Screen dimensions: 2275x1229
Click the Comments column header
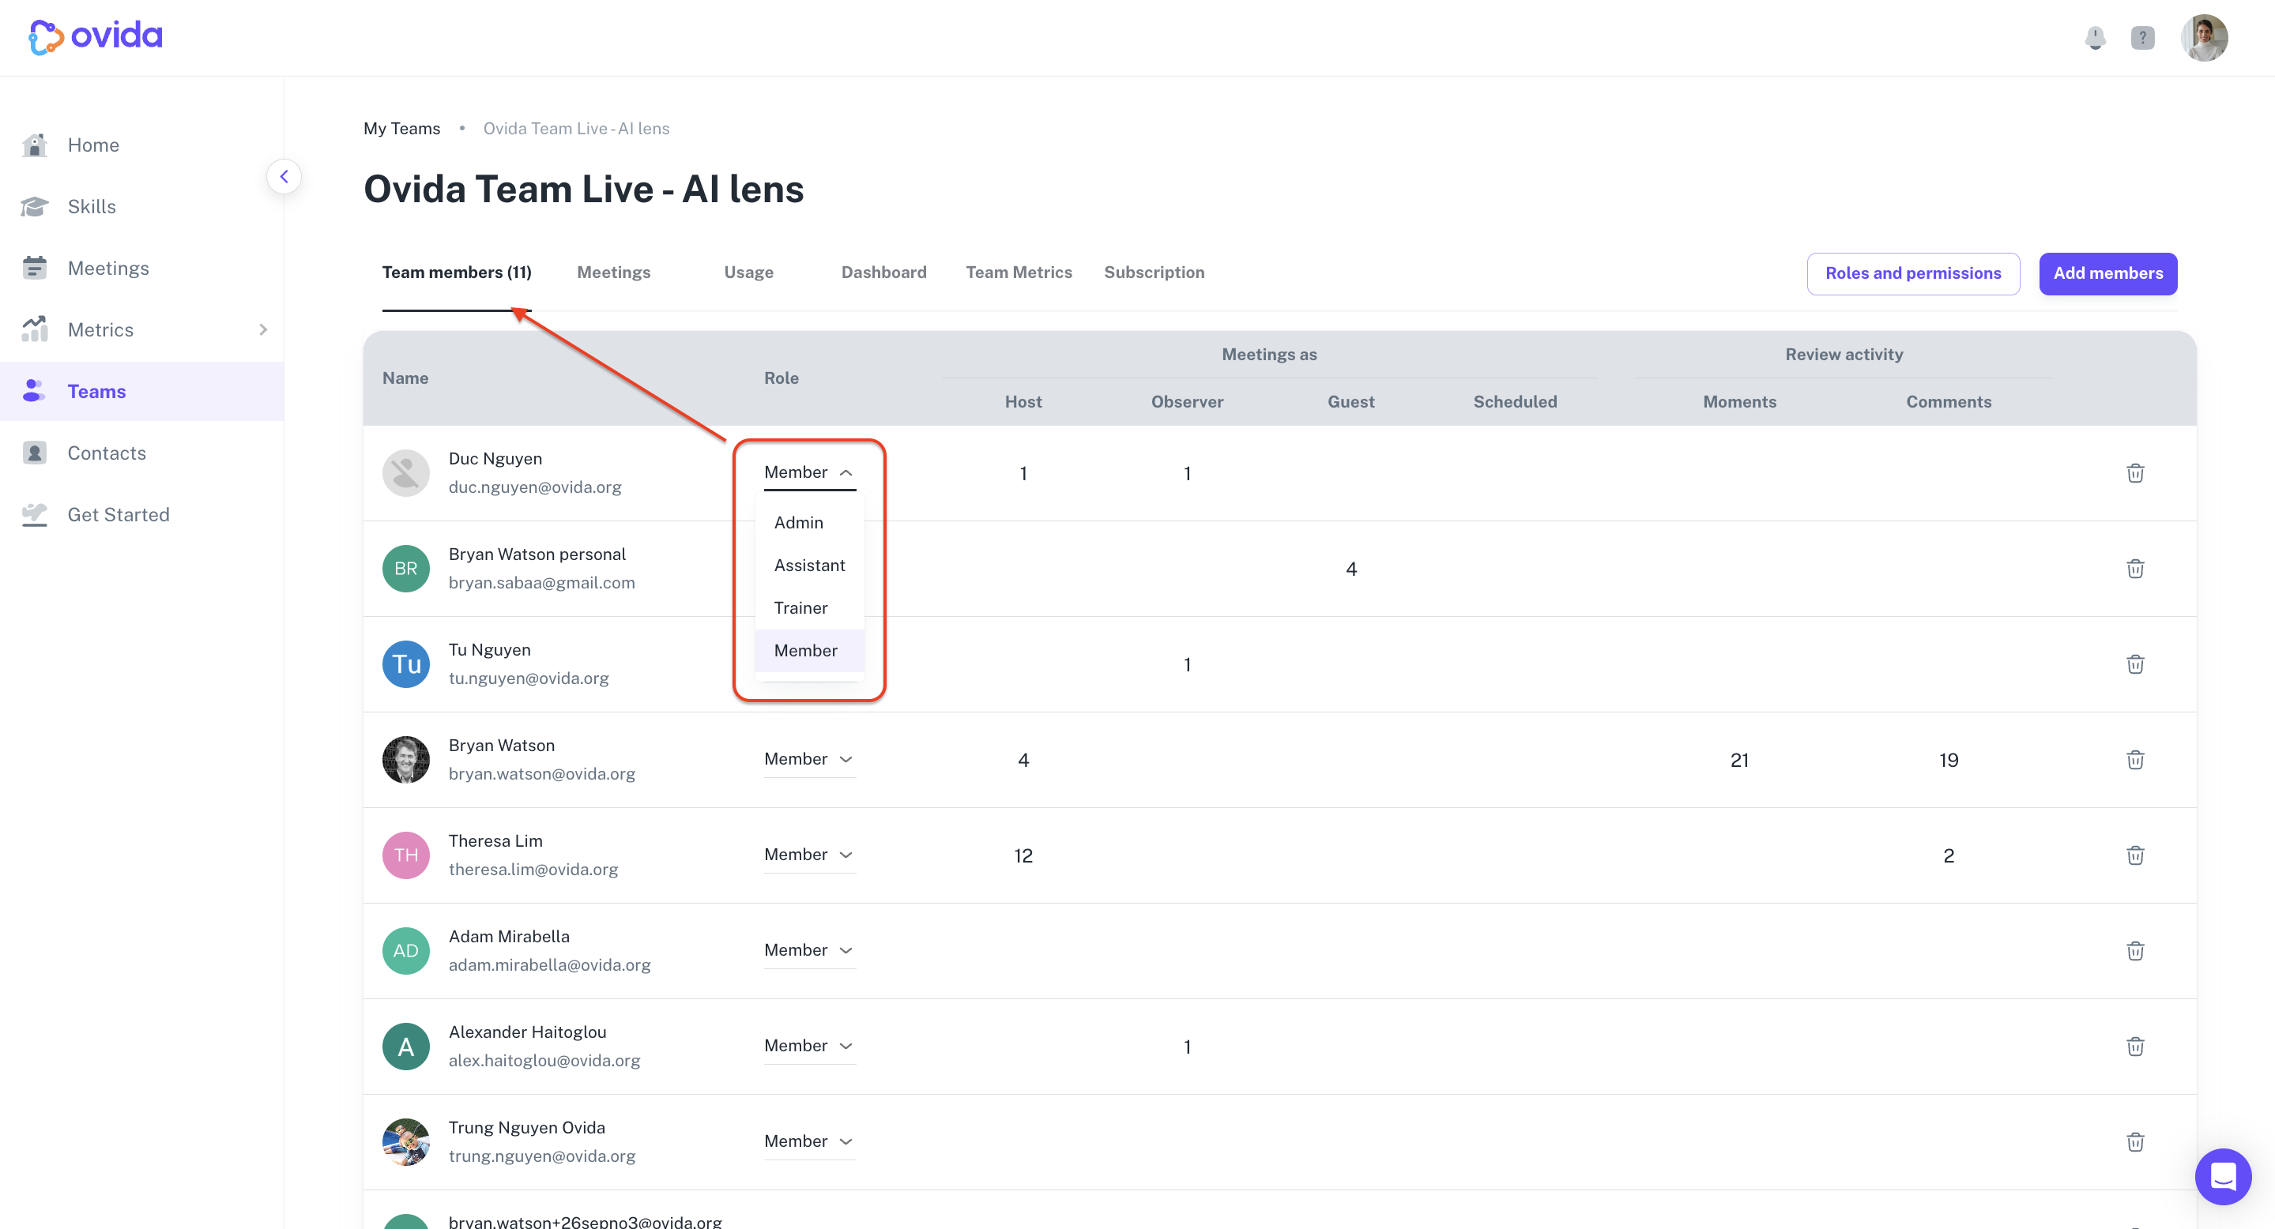(x=1948, y=402)
